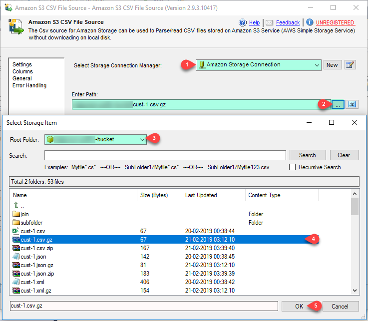Click the join folder icon

(x=16, y=214)
